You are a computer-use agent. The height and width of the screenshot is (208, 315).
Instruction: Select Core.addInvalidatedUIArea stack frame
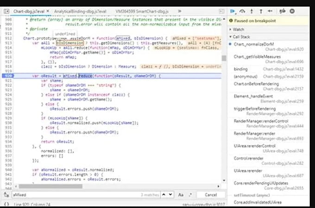coord(269,202)
